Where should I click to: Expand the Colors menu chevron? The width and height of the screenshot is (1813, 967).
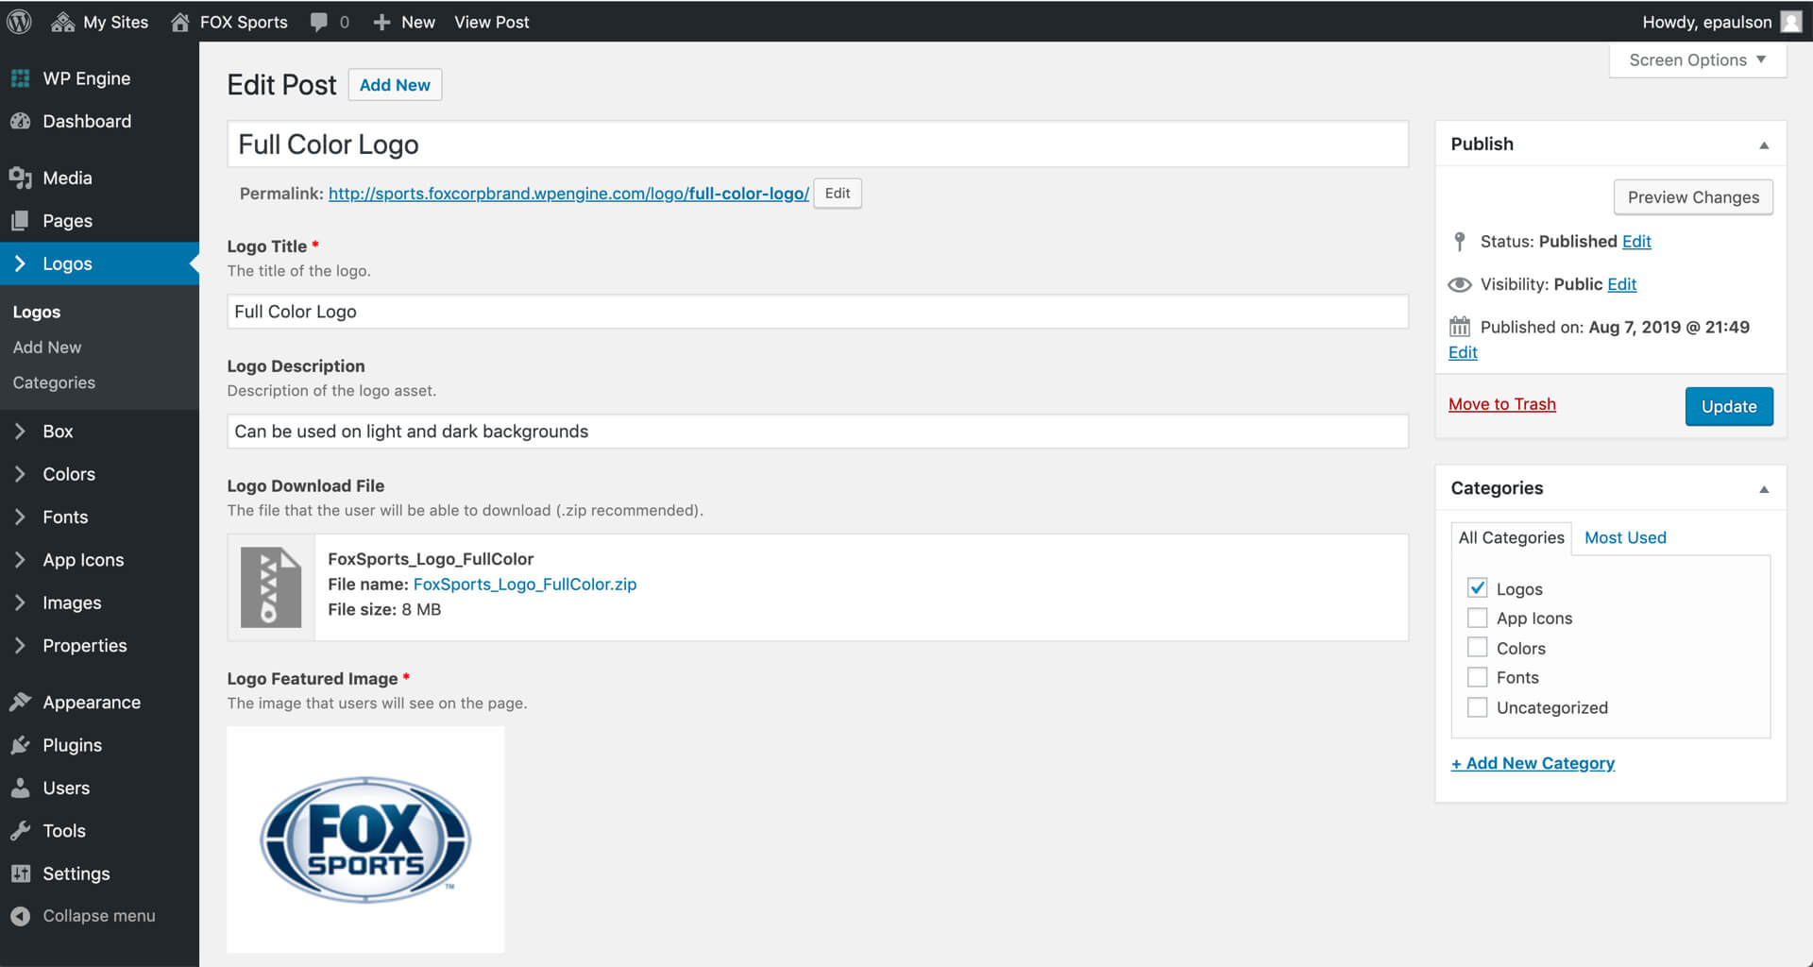[x=20, y=474]
